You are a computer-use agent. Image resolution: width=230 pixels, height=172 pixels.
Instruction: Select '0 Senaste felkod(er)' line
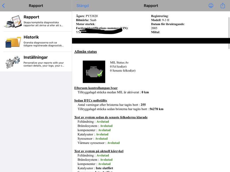tap(123, 71)
